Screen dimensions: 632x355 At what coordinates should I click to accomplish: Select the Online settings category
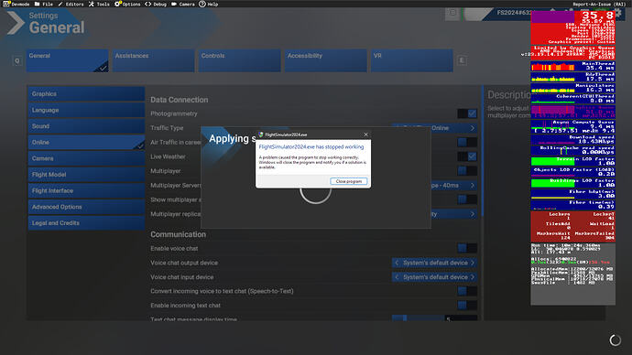(x=86, y=142)
